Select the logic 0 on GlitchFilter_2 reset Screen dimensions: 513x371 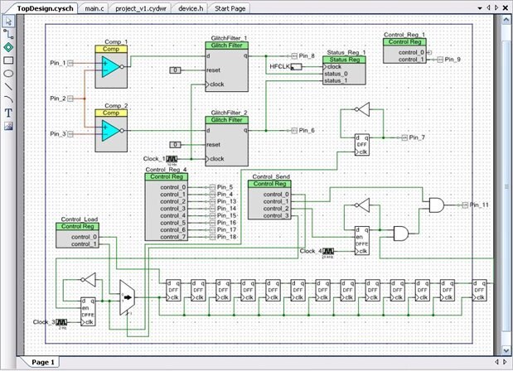(x=175, y=144)
